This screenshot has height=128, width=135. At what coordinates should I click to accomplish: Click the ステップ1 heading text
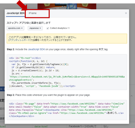pos(29,23)
